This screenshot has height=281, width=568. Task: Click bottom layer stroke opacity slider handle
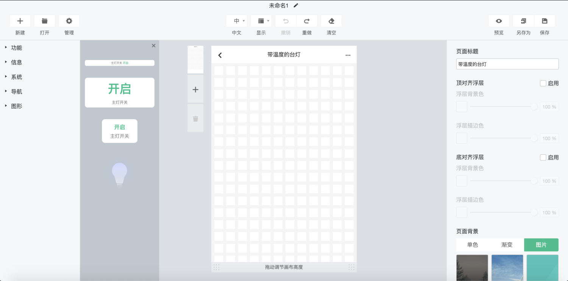(x=534, y=212)
